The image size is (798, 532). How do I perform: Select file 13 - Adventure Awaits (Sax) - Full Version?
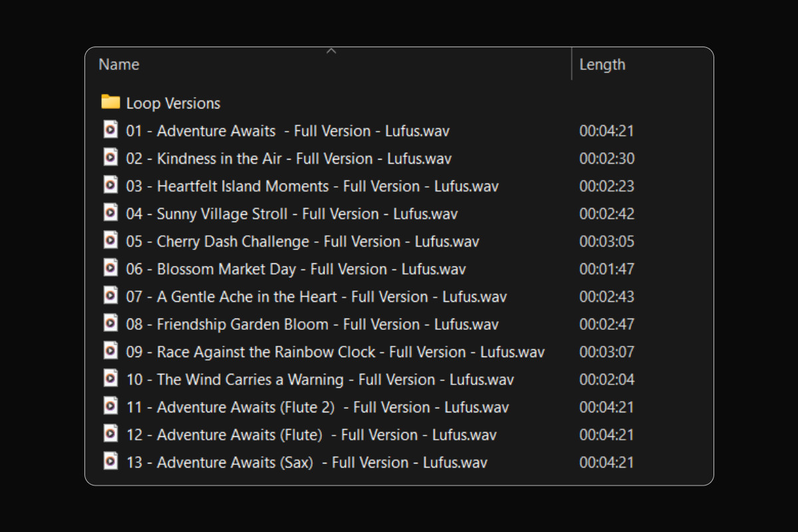point(307,462)
